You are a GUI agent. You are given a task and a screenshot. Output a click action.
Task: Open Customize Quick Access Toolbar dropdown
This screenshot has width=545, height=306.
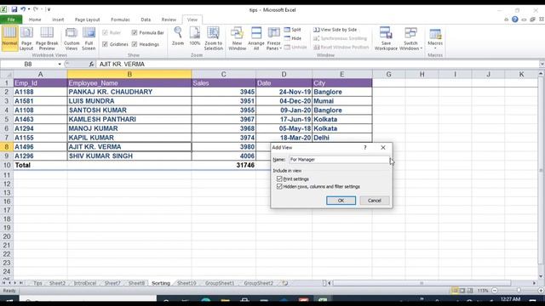[x=49, y=9]
